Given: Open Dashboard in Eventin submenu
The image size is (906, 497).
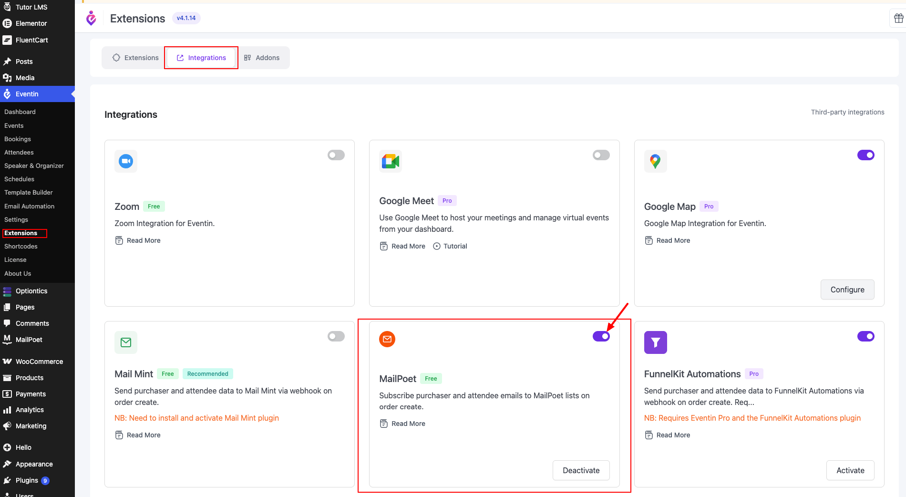Looking at the screenshot, I should coord(20,112).
